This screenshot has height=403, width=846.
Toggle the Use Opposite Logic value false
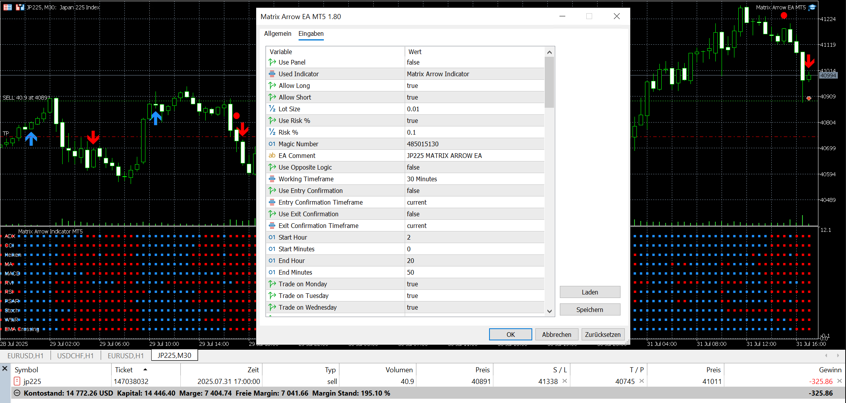[475, 167]
